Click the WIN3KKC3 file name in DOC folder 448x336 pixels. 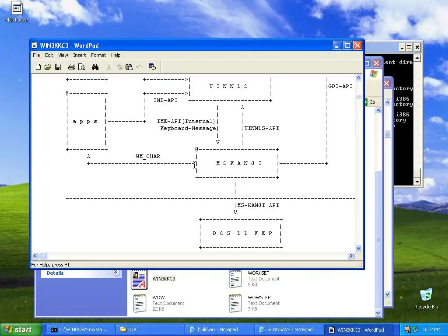click(x=164, y=279)
